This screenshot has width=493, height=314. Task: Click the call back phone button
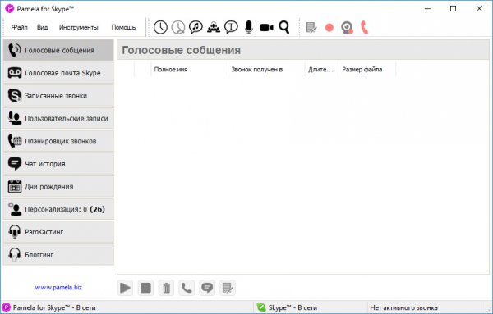point(187,288)
